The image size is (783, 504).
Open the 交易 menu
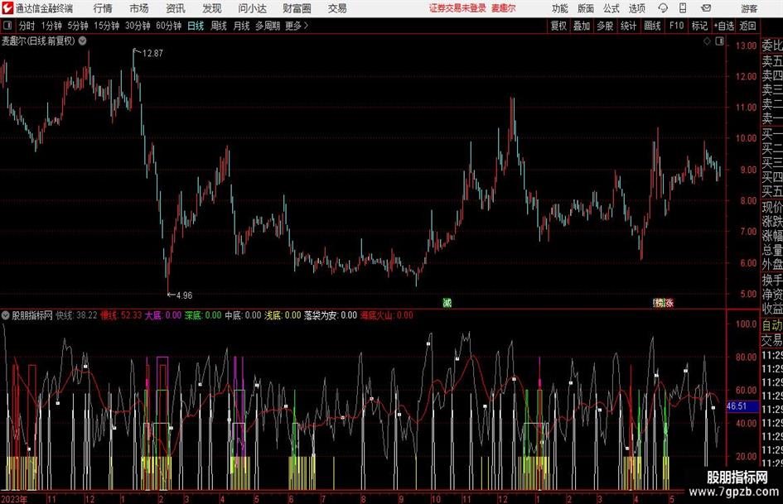point(337,8)
